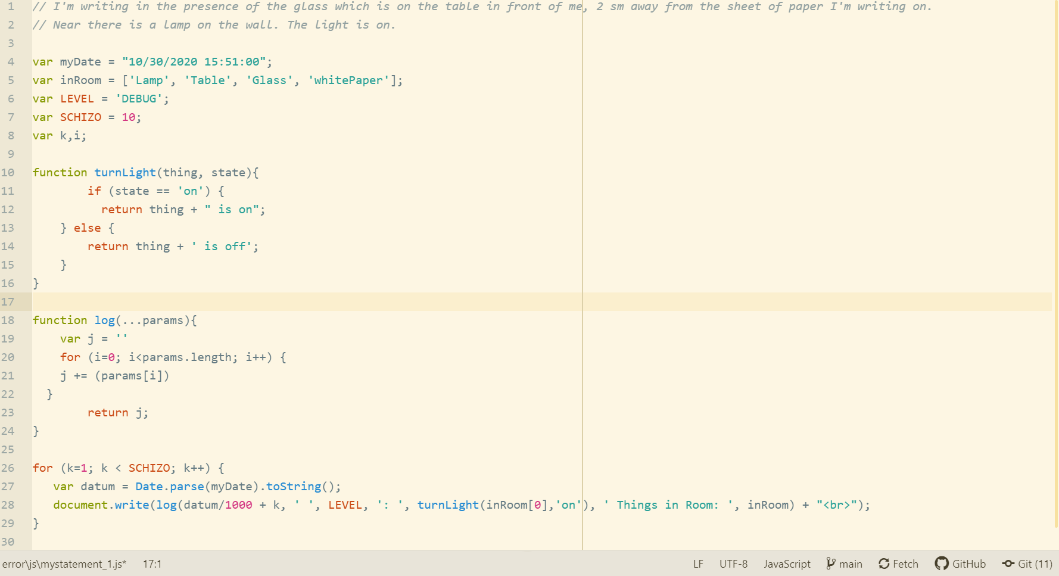
Task: Click the Fetch sync icon
Action: point(884,563)
